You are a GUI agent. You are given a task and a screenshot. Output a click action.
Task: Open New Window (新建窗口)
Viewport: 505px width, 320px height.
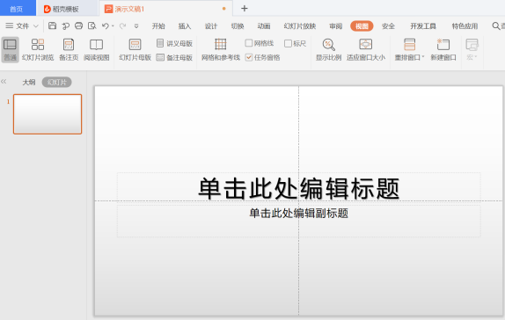[443, 49]
